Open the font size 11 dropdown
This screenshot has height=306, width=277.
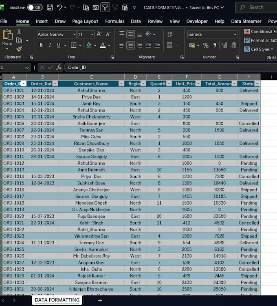click(92, 34)
